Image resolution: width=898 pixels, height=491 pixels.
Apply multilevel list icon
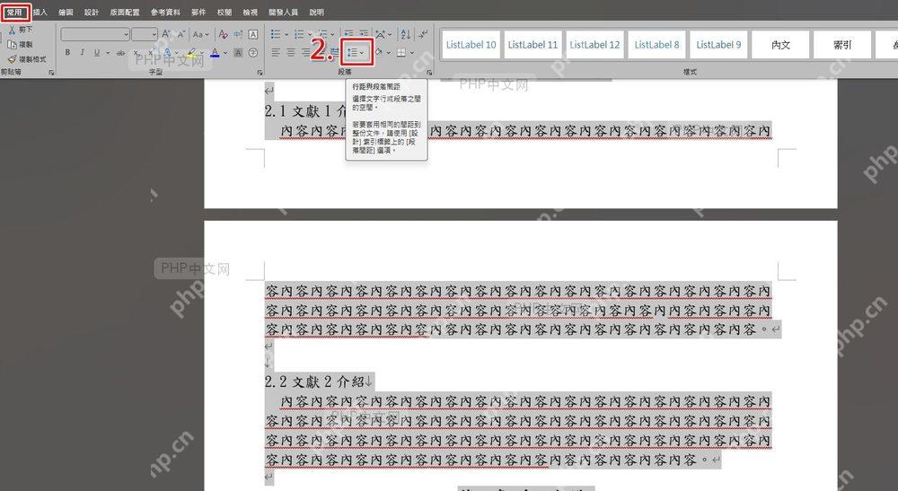pos(323,34)
